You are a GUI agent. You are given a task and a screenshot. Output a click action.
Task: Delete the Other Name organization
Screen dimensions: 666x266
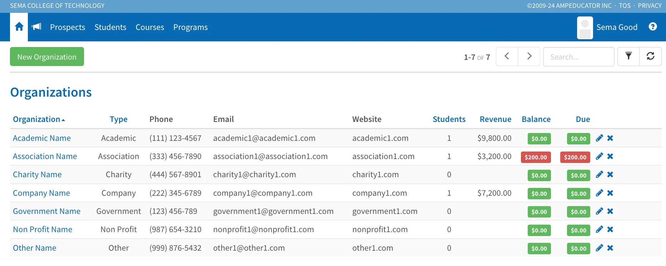pos(610,248)
